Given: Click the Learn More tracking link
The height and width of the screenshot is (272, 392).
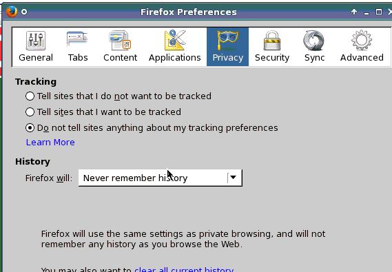Looking at the screenshot, I should pyautogui.click(x=50, y=142).
